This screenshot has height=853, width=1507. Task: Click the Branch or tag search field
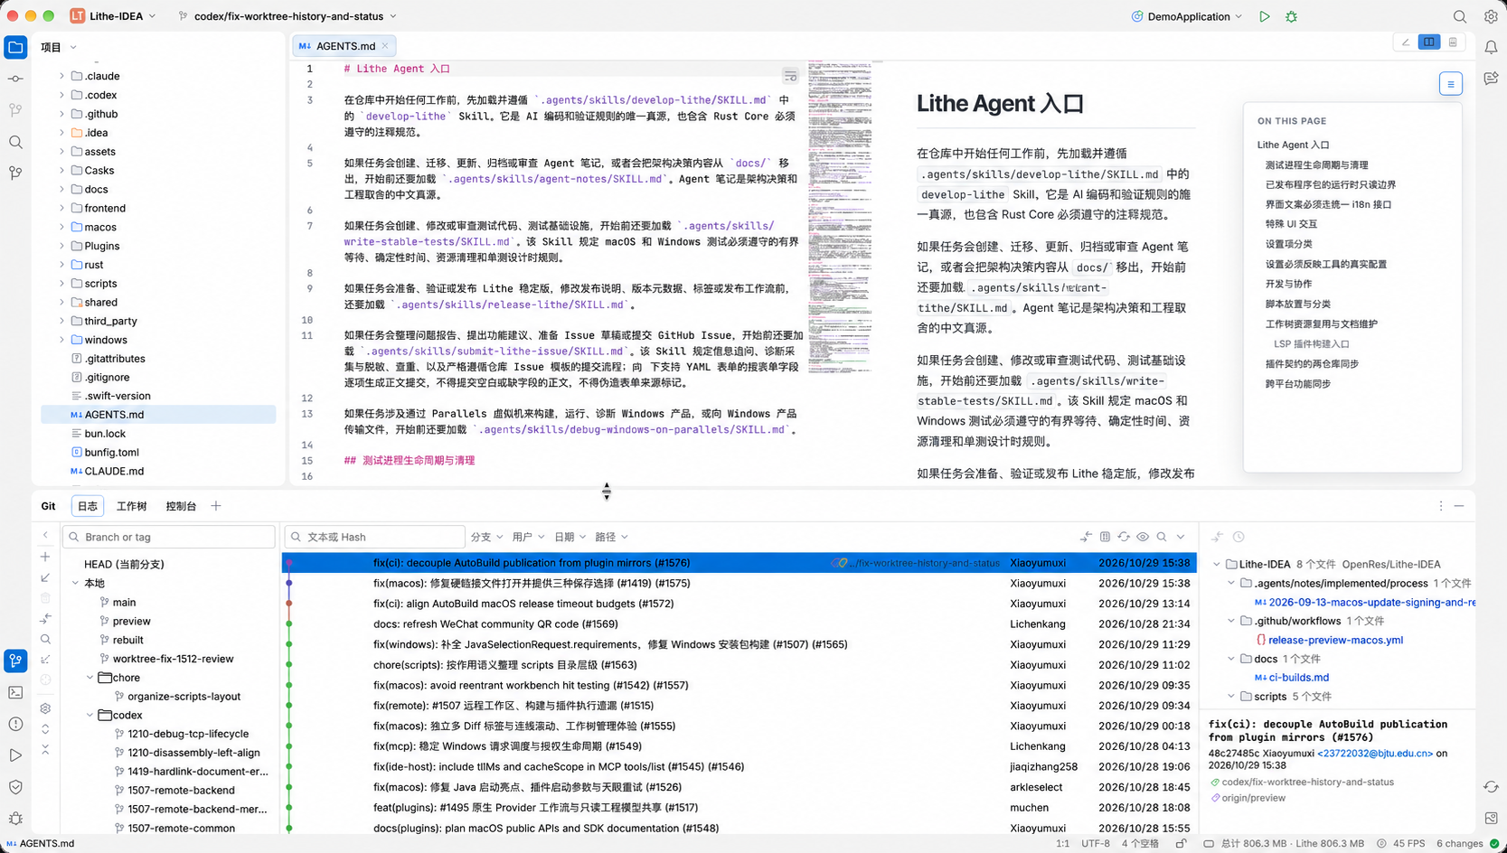[x=169, y=537]
